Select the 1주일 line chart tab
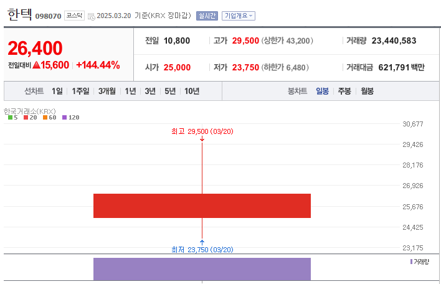 pos(80,91)
